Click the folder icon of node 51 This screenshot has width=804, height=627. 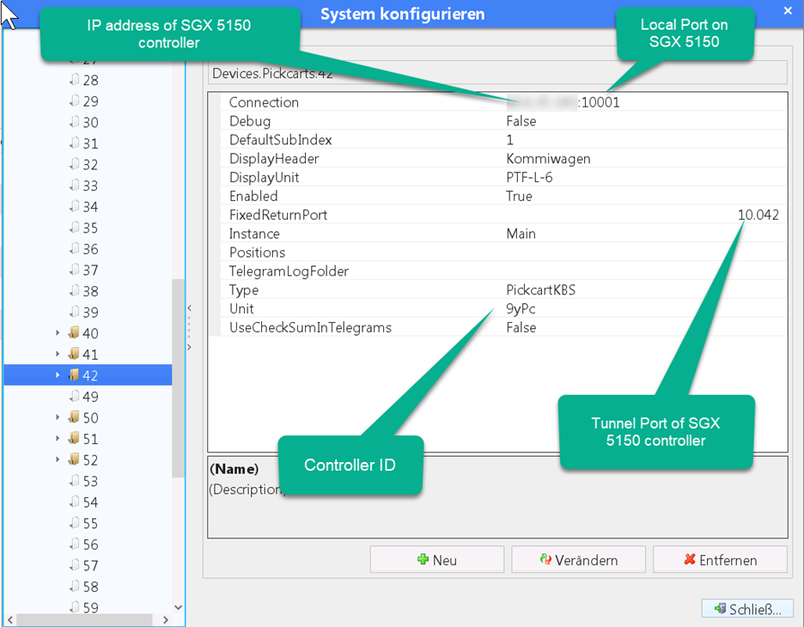point(74,438)
